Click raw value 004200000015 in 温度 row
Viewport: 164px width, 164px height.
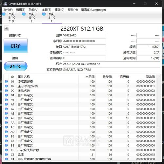146,155
